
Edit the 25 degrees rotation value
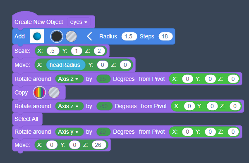click(103, 79)
